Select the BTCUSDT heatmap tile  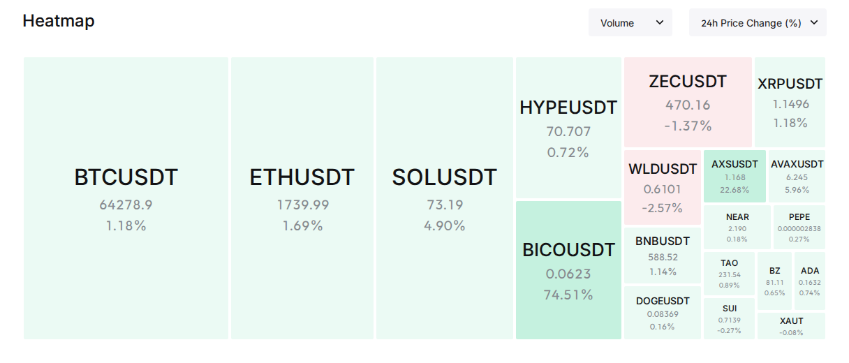(x=126, y=198)
